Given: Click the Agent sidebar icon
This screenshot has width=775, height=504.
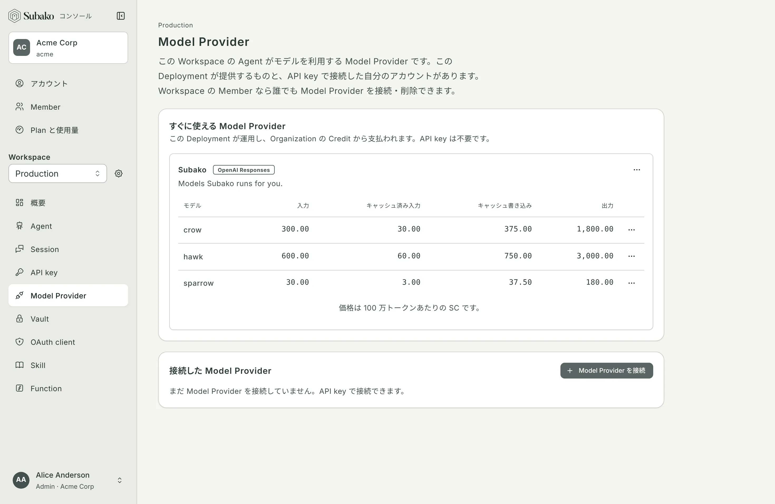Looking at the screenshot, I should pyautogui.click(x=20, y=226).
